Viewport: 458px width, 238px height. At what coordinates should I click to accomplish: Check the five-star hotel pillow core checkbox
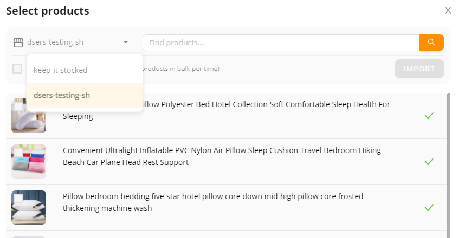click(x=18, y=199)
